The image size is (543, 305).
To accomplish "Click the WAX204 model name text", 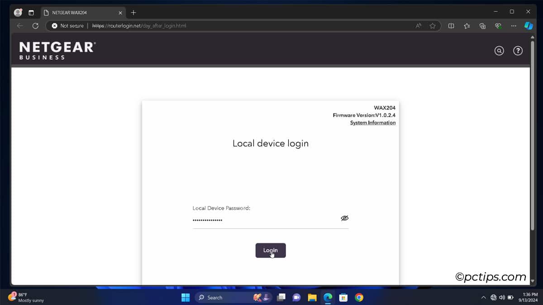I will (x=385, y=108).
